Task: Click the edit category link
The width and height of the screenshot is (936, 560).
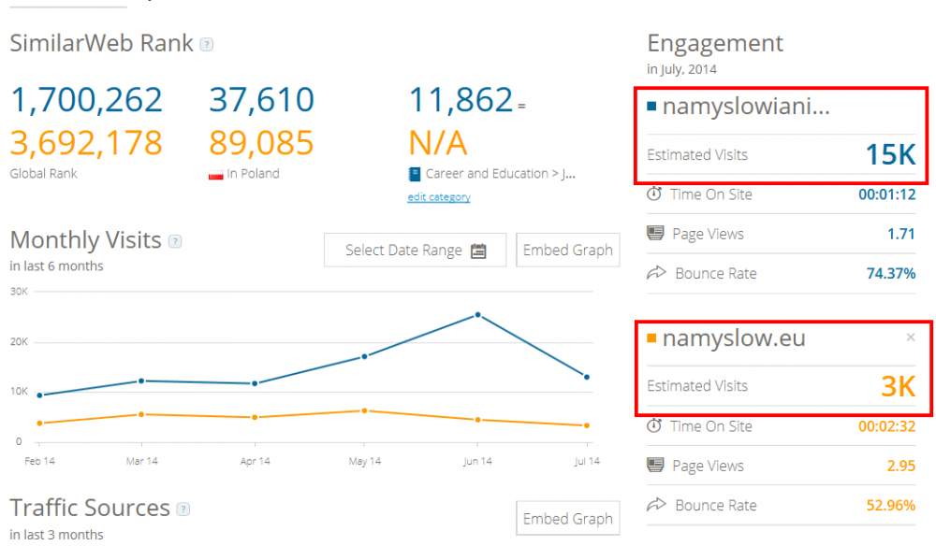Action: click(x=439, y=197)
